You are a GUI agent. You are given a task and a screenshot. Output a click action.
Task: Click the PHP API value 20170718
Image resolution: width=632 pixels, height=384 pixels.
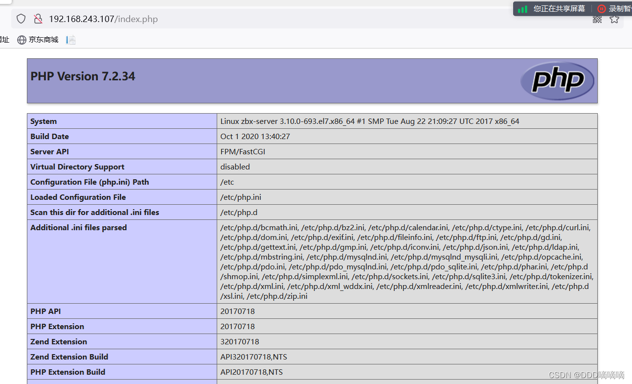[237, 312]
